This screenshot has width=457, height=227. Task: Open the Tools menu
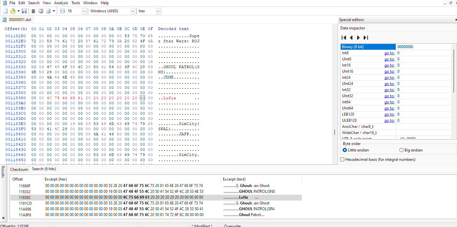(x=75, y=3)
